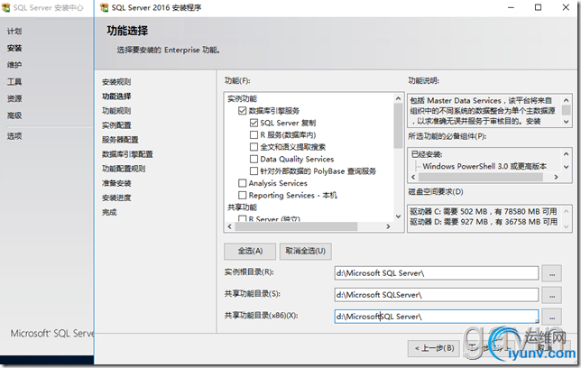This screenshot has width=581, height=368.
Task: Click prerequisites list scroll right arrow
Action: [x=556, y=177]
